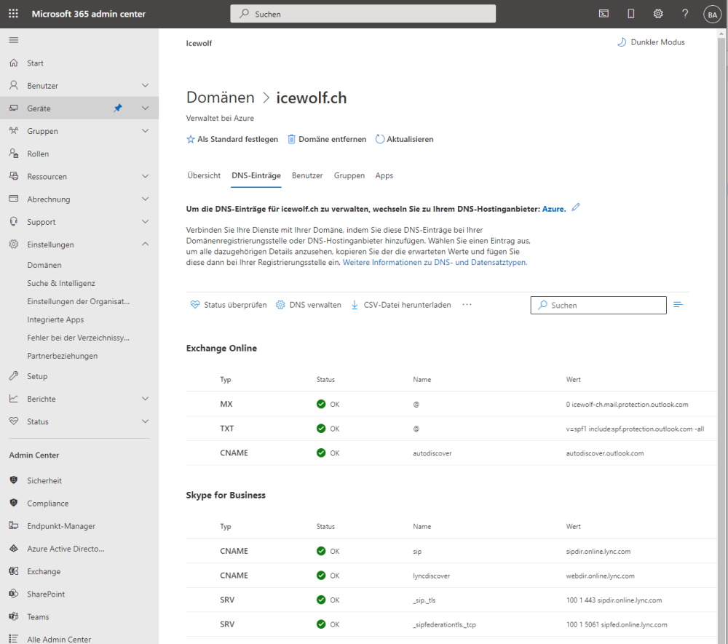Switch to the Übersicht tab

(x=204, y=175)
